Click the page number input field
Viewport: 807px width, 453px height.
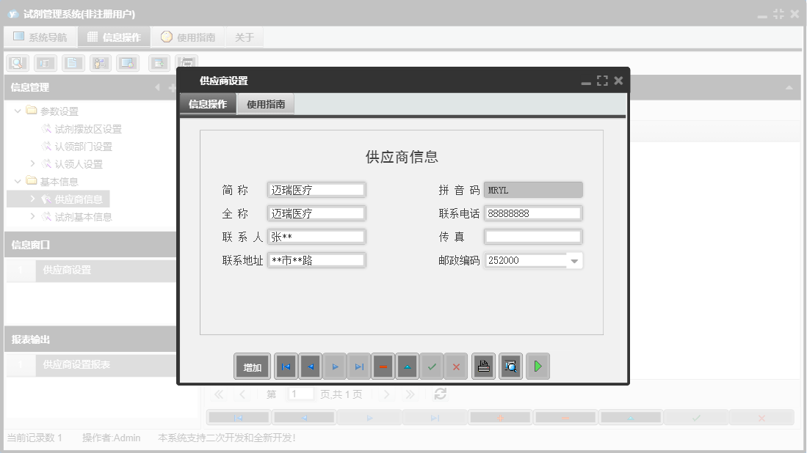click(x=300, y=394)
